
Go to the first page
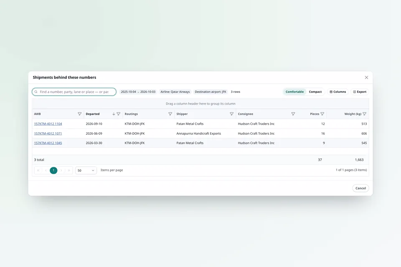click(38, 170)
